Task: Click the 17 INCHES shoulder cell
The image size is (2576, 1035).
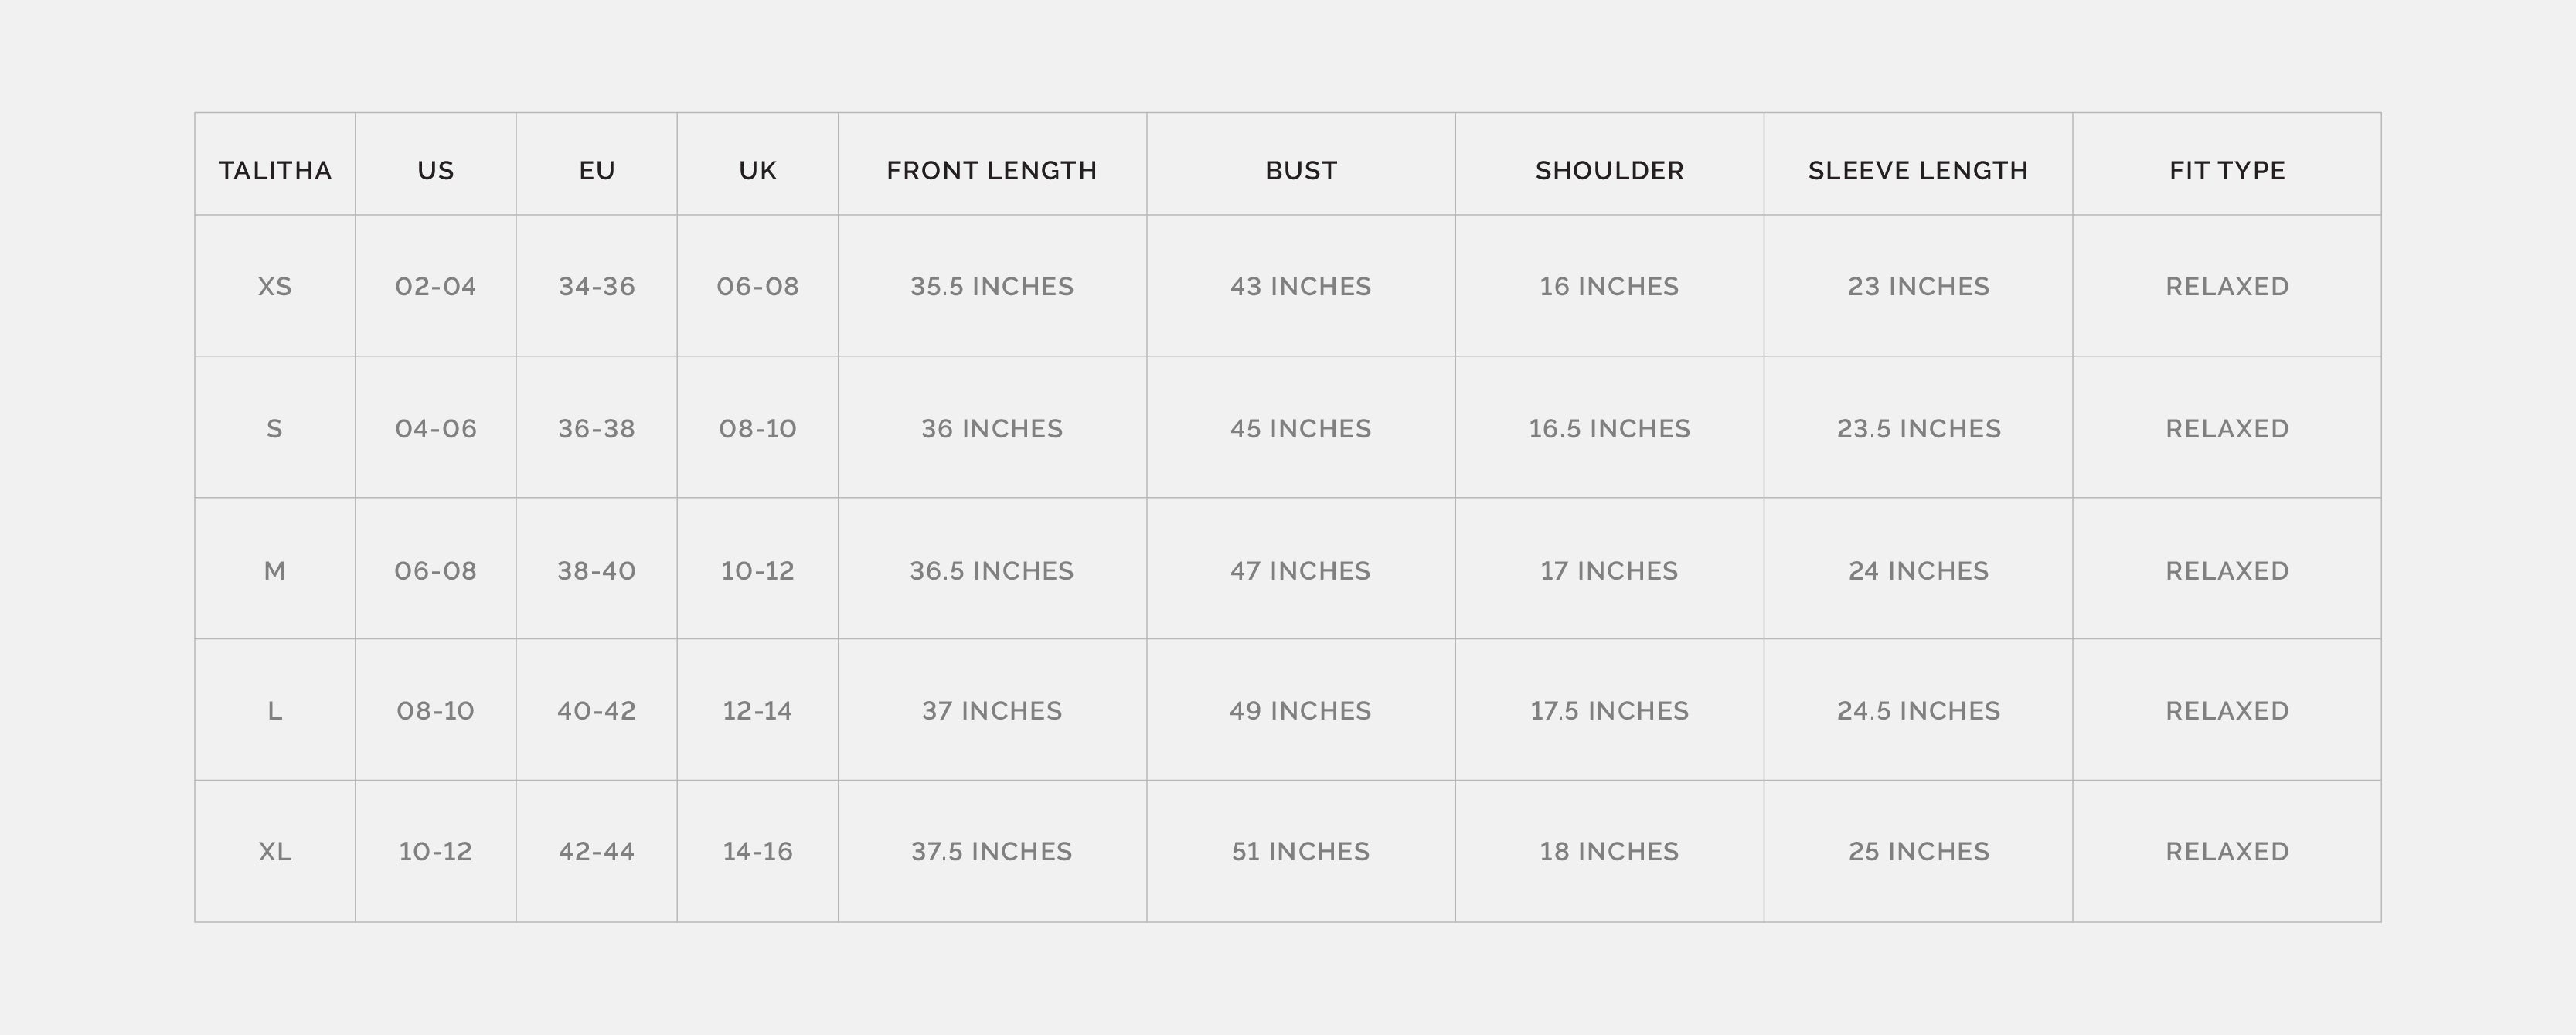Action: click(x=1609, y=571)
